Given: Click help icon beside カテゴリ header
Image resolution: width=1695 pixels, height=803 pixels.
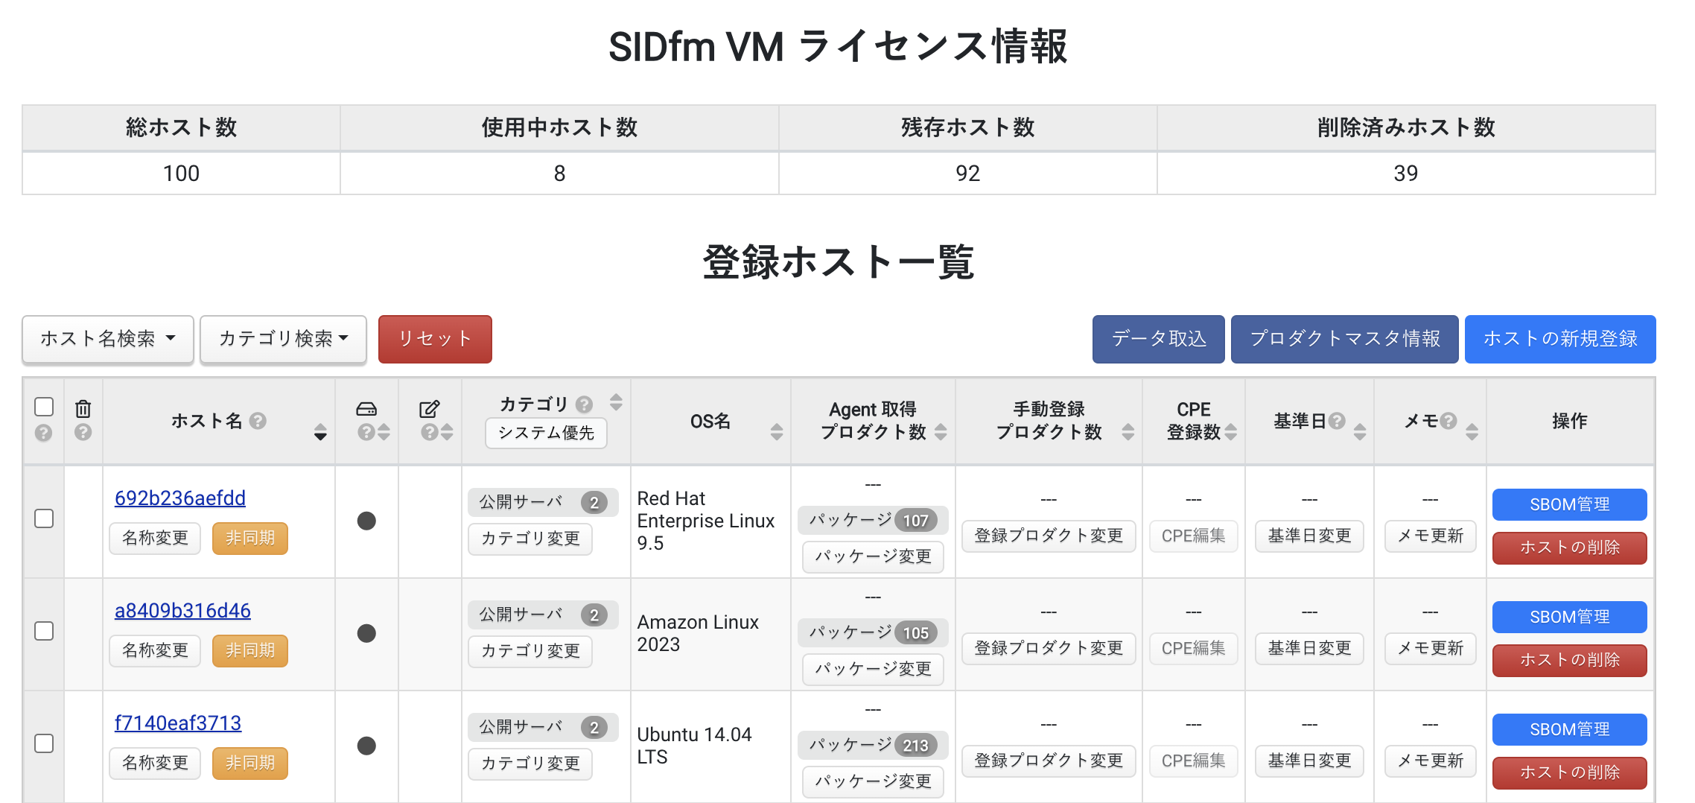Looking at the screenshot, I should (585, 404).
